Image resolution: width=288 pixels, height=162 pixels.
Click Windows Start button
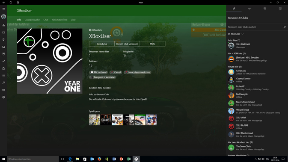(3, 159)
